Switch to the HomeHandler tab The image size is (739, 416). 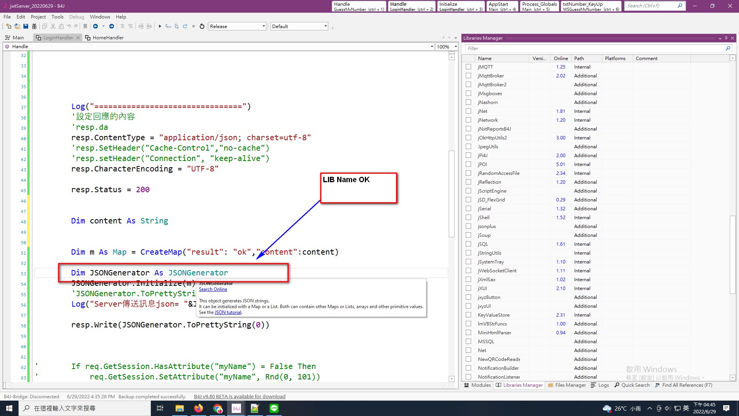104,37
